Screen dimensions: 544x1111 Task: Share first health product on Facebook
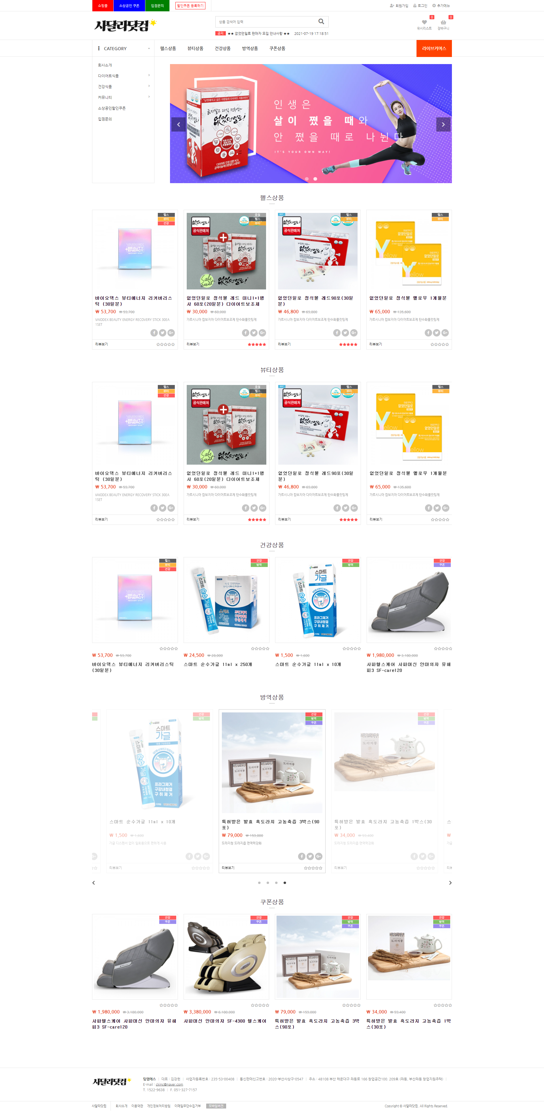click(x=154, y=333)
